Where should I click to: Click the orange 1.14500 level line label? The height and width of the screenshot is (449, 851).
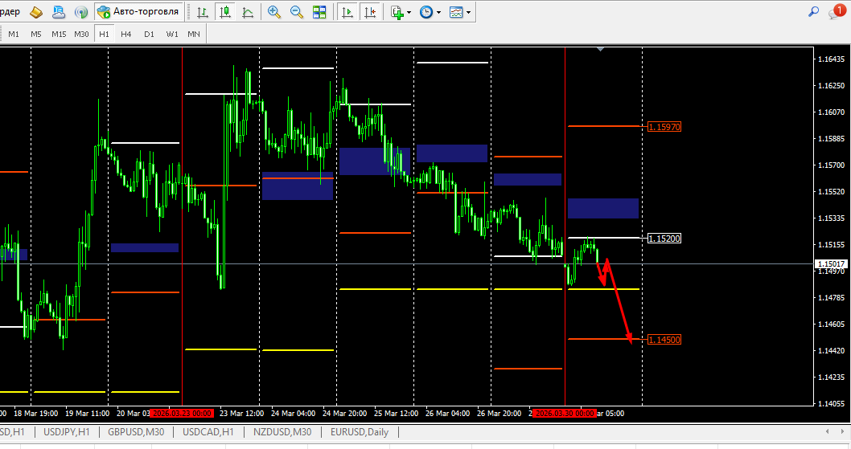pyautogui.click(x=664, y=340)
